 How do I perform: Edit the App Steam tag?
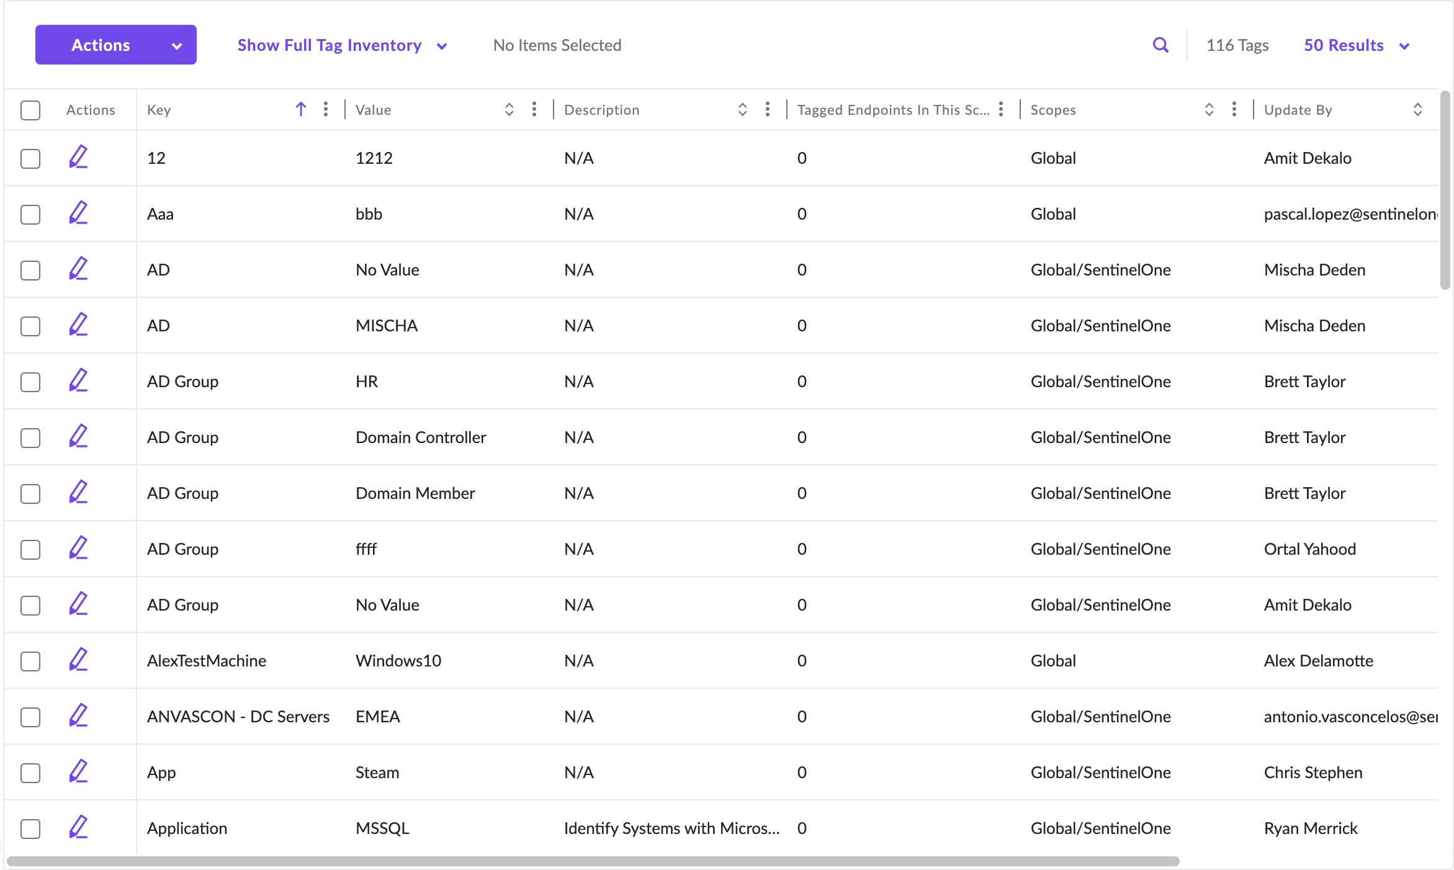point(78,771)
